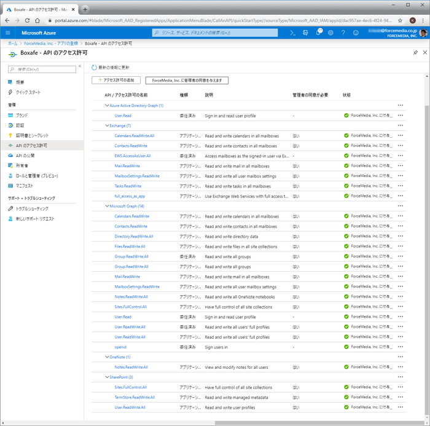Go to クイック スタート in the sidebar
This screenshot has height=426, width=430.
(28, 92)
